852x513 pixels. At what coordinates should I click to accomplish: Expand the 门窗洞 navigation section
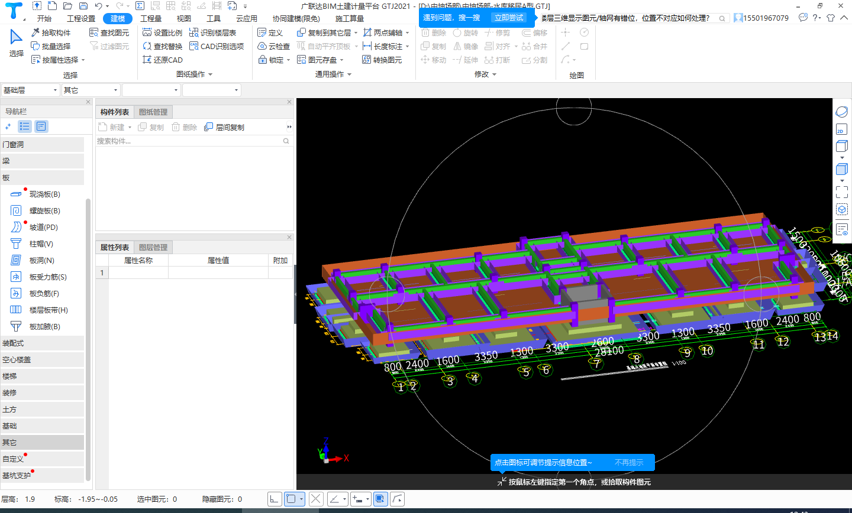pos(42,144)
